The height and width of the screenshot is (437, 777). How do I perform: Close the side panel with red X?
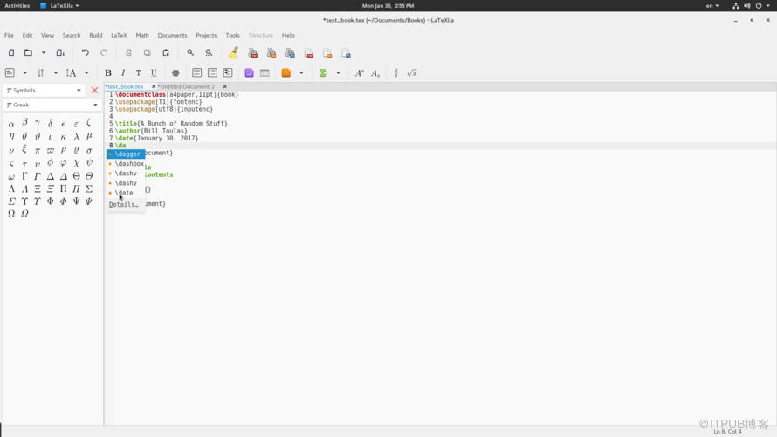(x=94, y=91)
